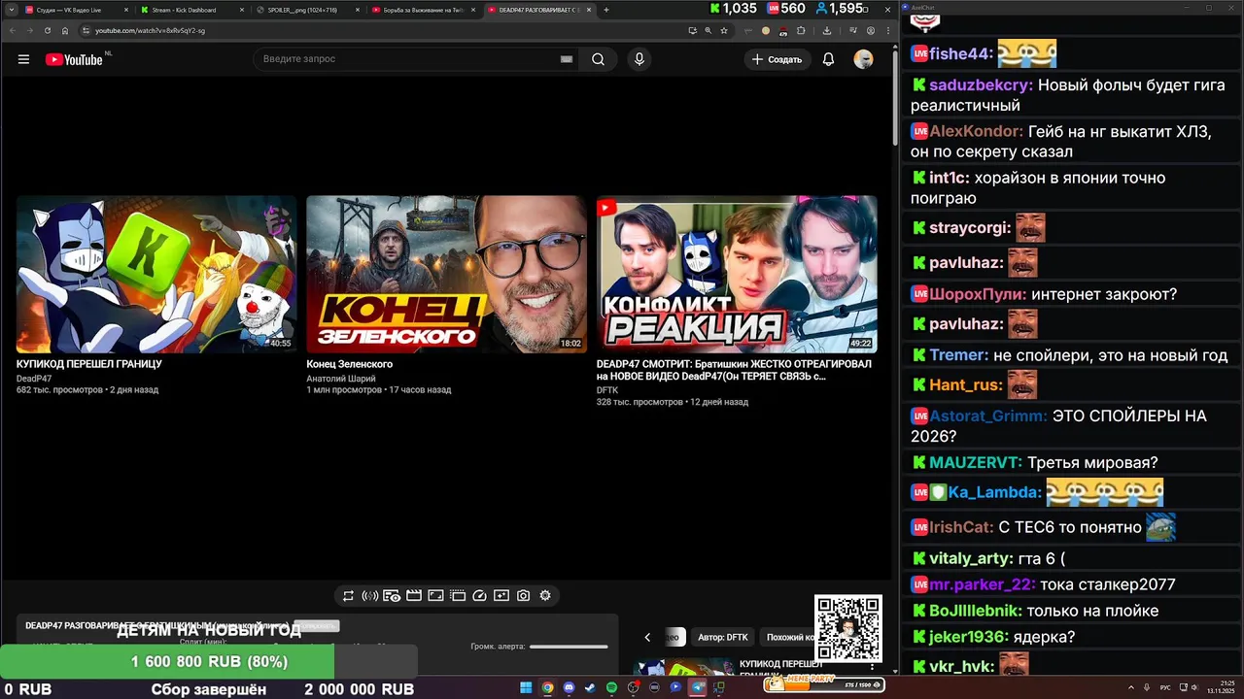Start voice search with microphone
1244x699 pixels.
click(x=639, y=59)
